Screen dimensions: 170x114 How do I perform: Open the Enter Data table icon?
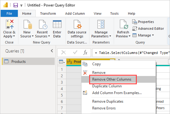[57, 24]
